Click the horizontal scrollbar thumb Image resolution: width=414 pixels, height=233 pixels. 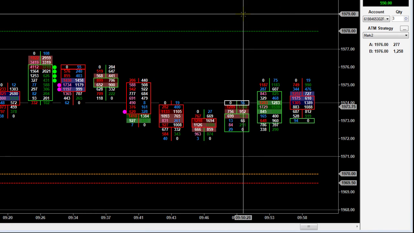click(309, 227)
